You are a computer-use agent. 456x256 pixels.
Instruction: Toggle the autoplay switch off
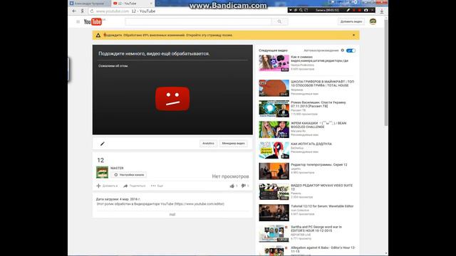[x=351, y=50]
